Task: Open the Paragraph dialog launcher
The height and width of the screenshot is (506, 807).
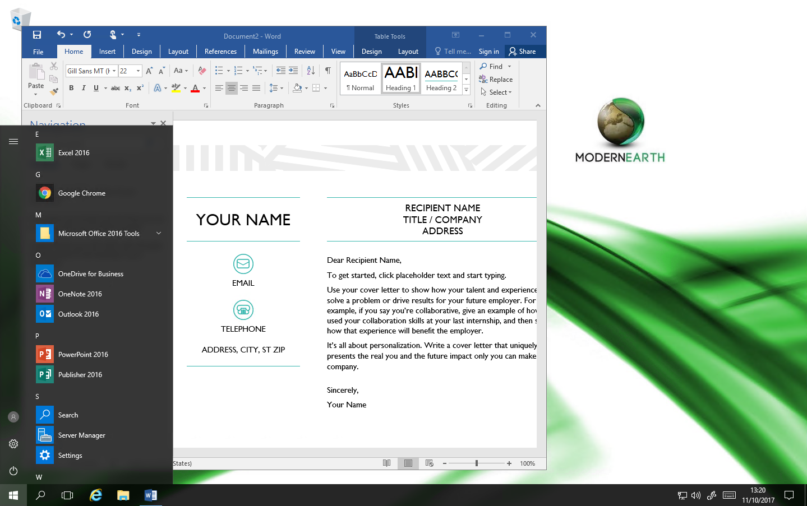Action: coord(333,105)
